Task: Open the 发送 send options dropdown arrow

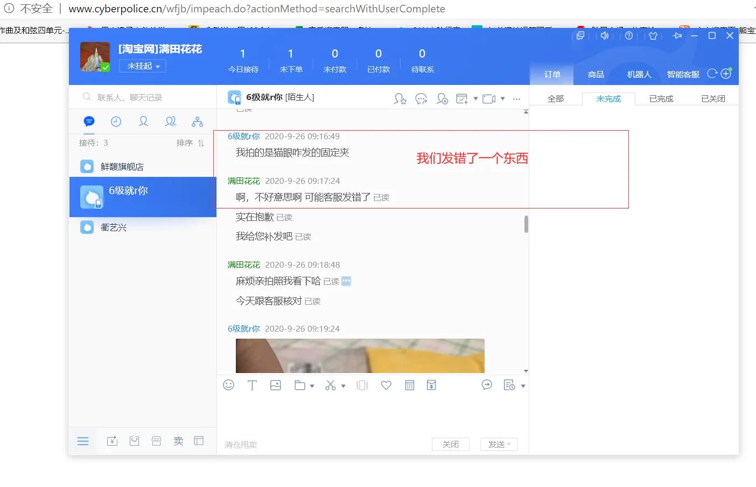Action: point(508,444)
